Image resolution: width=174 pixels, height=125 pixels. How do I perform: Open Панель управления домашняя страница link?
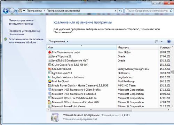(x=22, y=22)
